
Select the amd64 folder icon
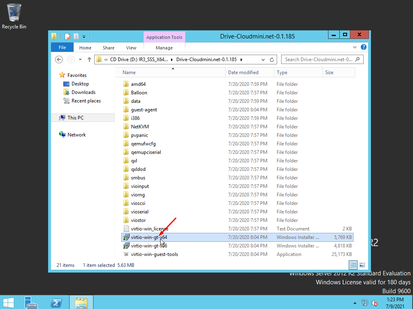click(x=126, y=84)
